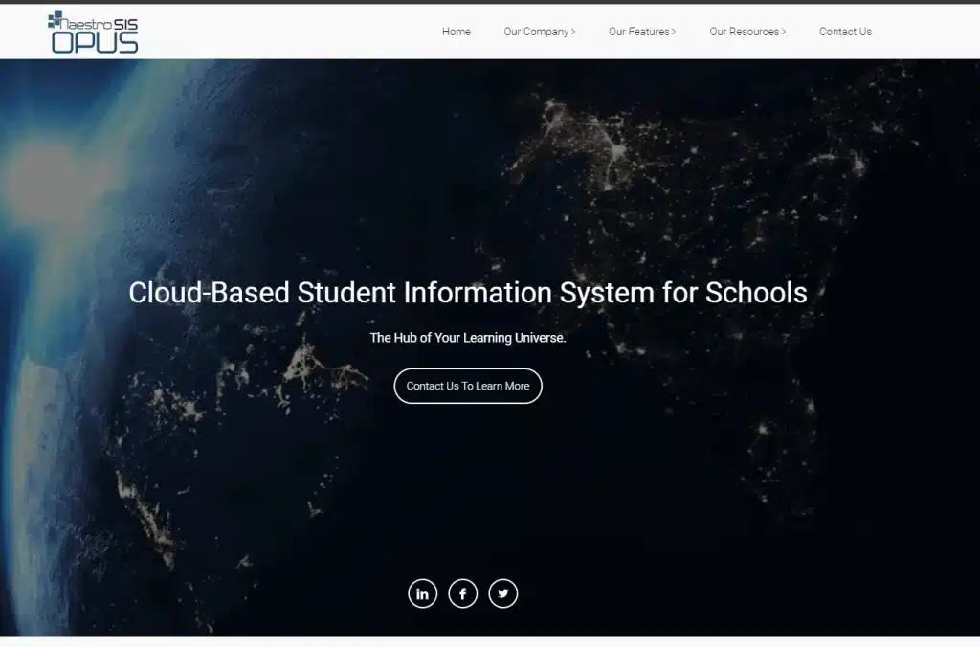Open the LinkedIn social icon
Viewport: 980px width, 647px height.
tap(422, 593)
